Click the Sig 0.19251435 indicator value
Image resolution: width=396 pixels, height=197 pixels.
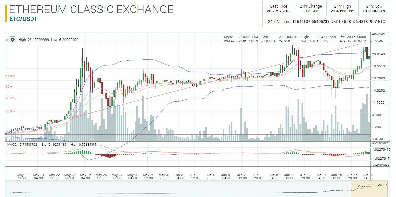click(54, 145)
